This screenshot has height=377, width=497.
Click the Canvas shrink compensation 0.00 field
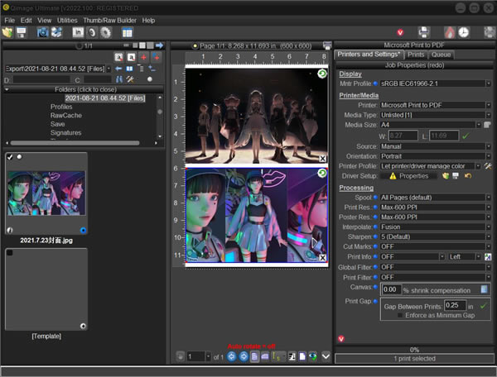click(392, 289)
